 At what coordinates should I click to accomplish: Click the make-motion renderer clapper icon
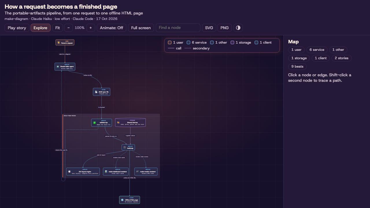(x=138, y=172)
